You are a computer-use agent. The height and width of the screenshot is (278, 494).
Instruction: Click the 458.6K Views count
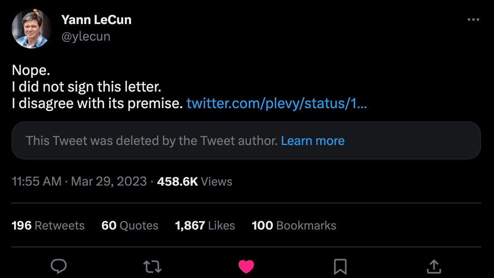pyautogui.click(x=195, y=181)
